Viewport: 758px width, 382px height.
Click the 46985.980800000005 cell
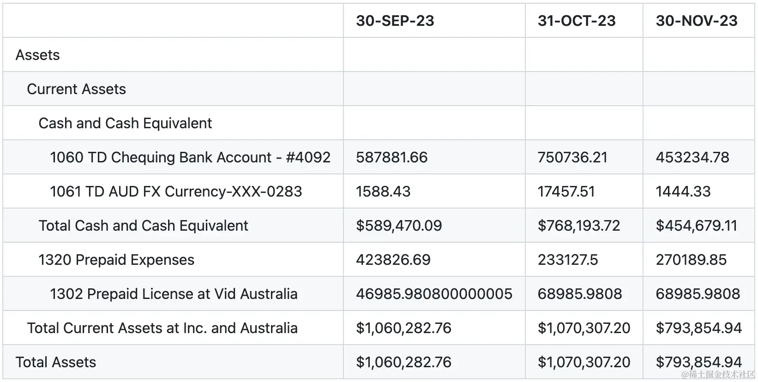(x=434, y=294)
